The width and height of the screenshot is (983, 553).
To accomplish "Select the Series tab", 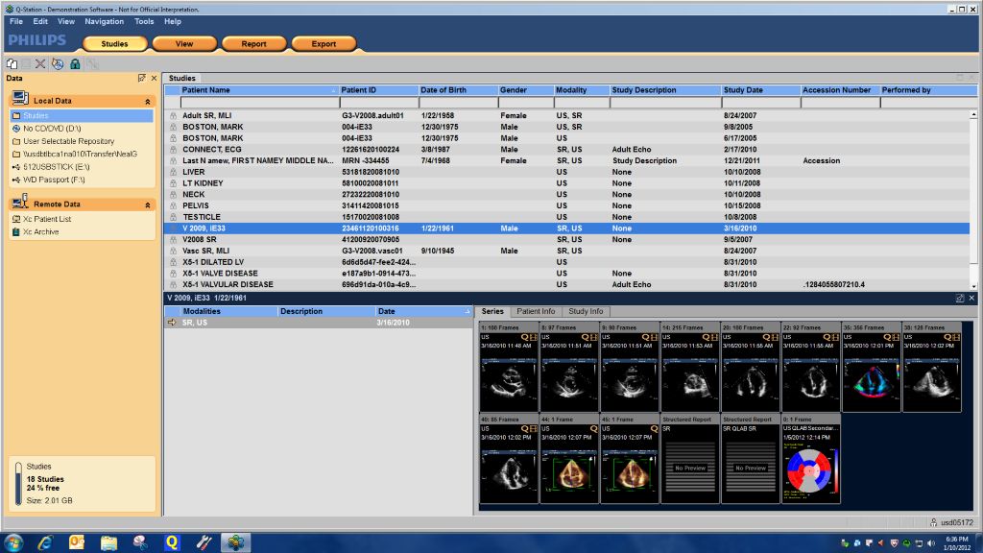I will [492, 311].
